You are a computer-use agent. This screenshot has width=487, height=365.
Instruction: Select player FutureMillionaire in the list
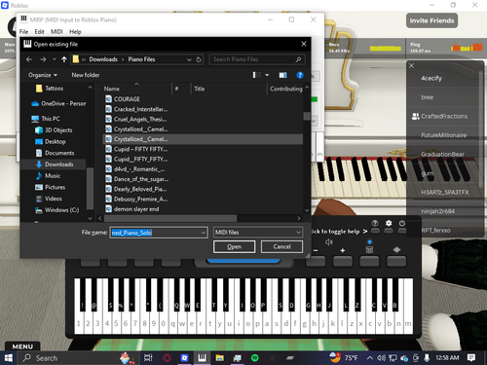click(x=443, y=135)
